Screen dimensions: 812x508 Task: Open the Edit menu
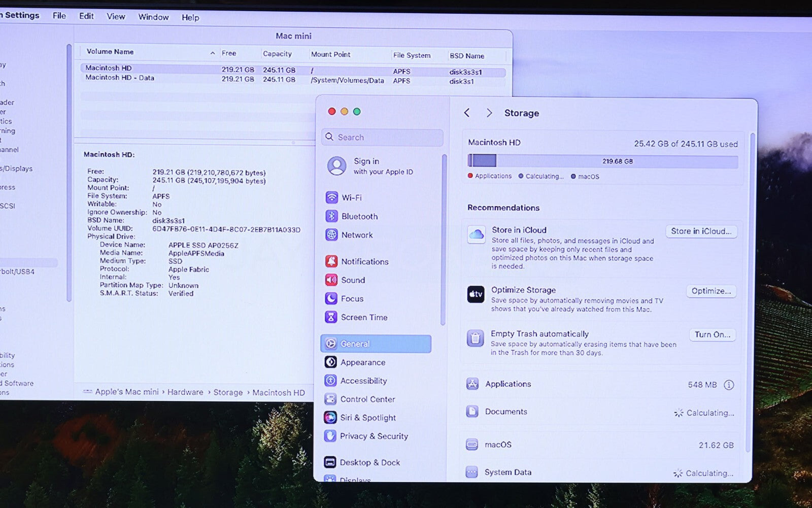click(x=86, y=16)
